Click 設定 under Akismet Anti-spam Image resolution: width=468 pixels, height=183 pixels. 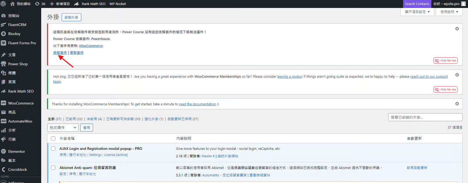(63, 174)
